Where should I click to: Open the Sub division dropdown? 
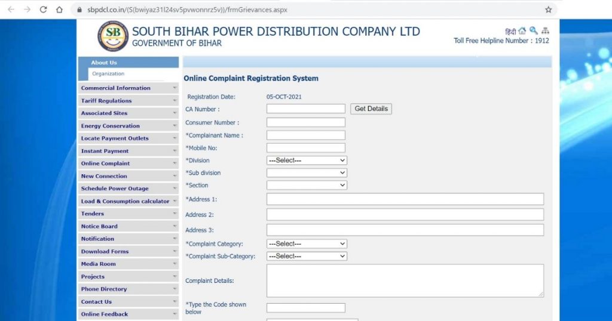click(307, 173)
